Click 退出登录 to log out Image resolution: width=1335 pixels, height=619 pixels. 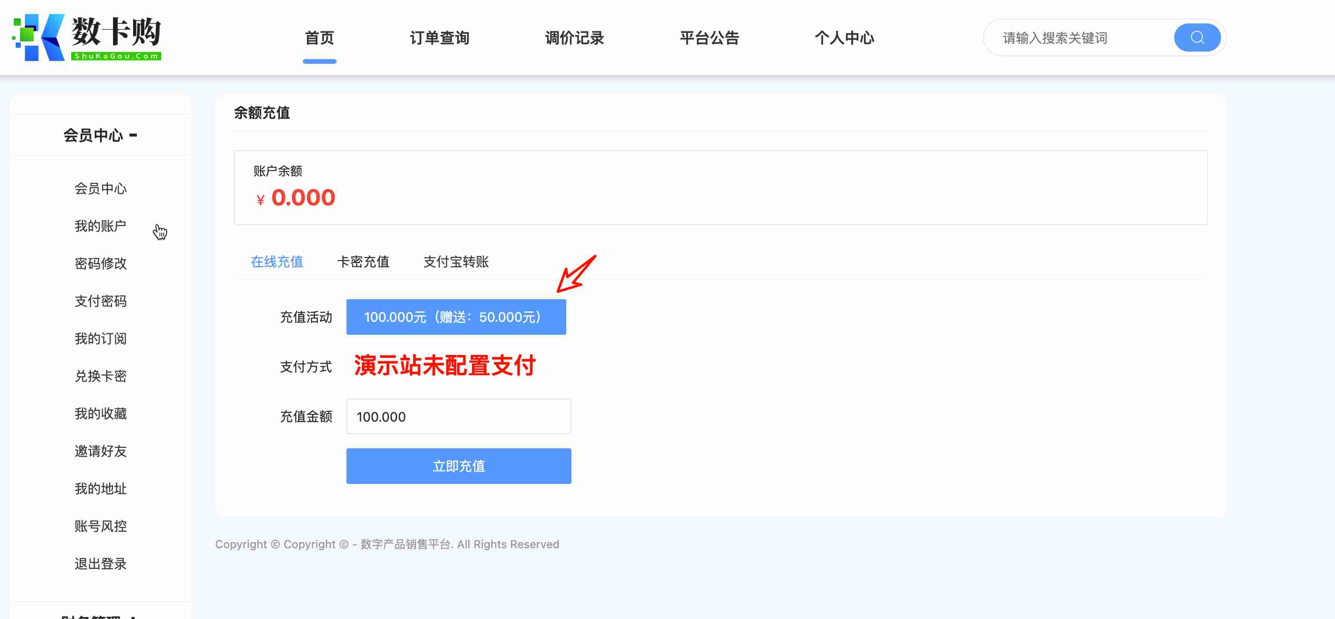coord(100,564)
